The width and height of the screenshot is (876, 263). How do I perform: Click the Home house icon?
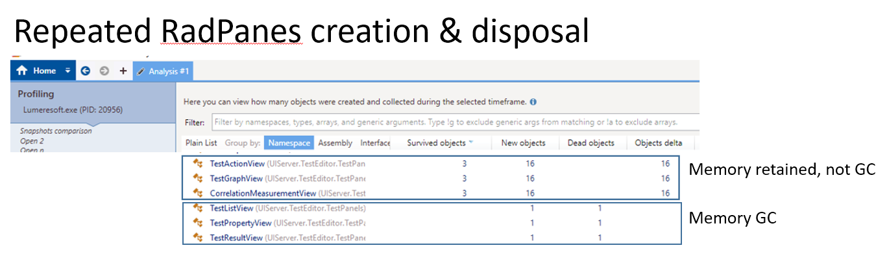coord(23,71)
